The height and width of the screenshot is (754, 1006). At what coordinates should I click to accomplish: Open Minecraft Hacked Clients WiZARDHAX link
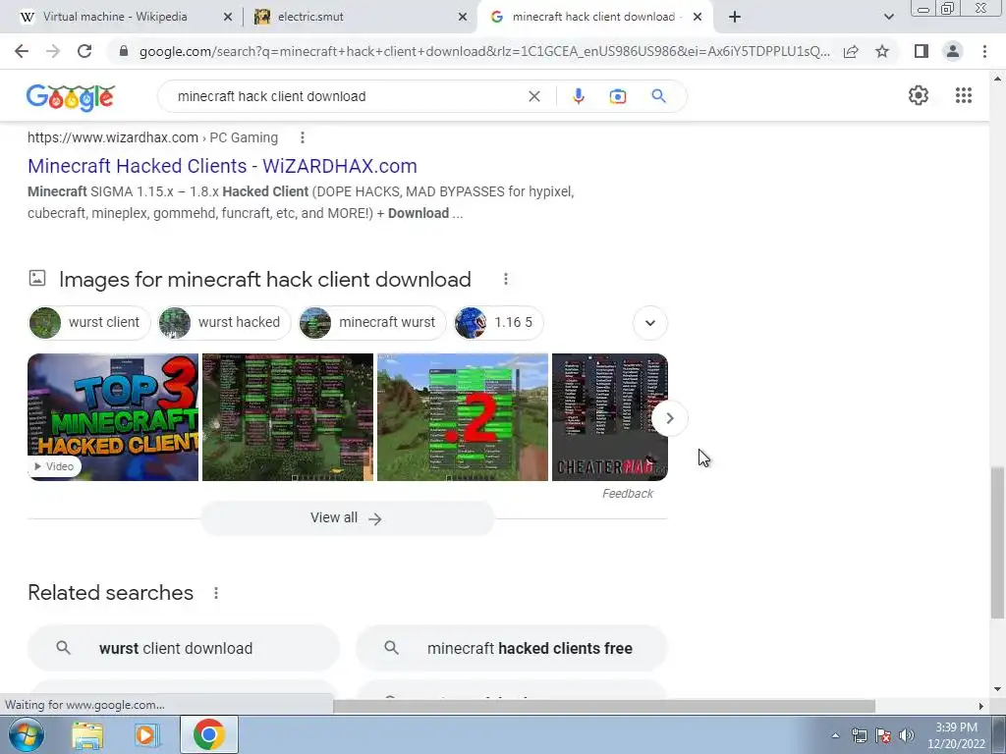pyautogui.click(x=222, y=166)
